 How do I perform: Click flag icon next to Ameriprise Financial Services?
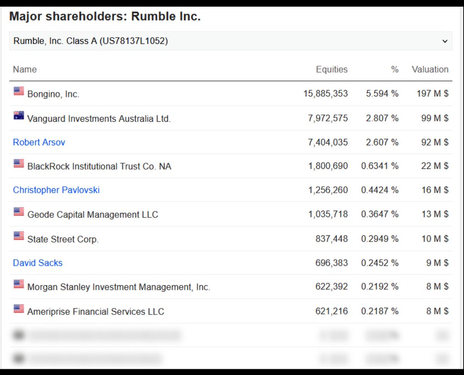pos(19,309)
